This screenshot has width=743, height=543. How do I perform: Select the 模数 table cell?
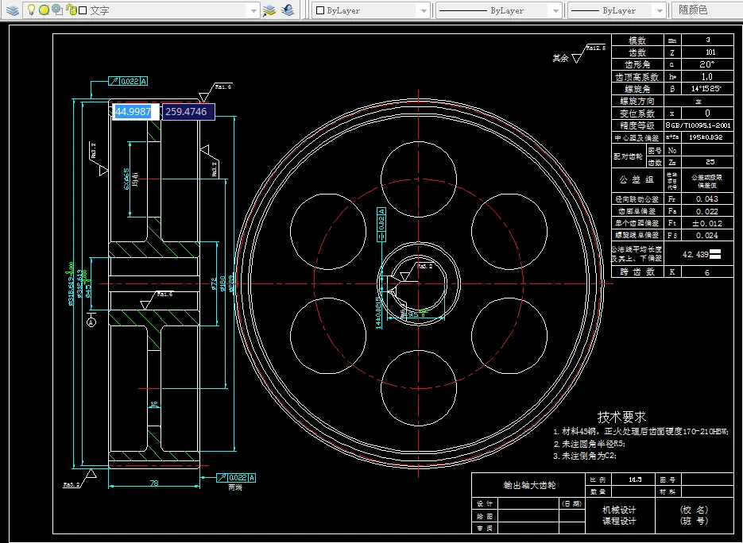coord(637,40)
